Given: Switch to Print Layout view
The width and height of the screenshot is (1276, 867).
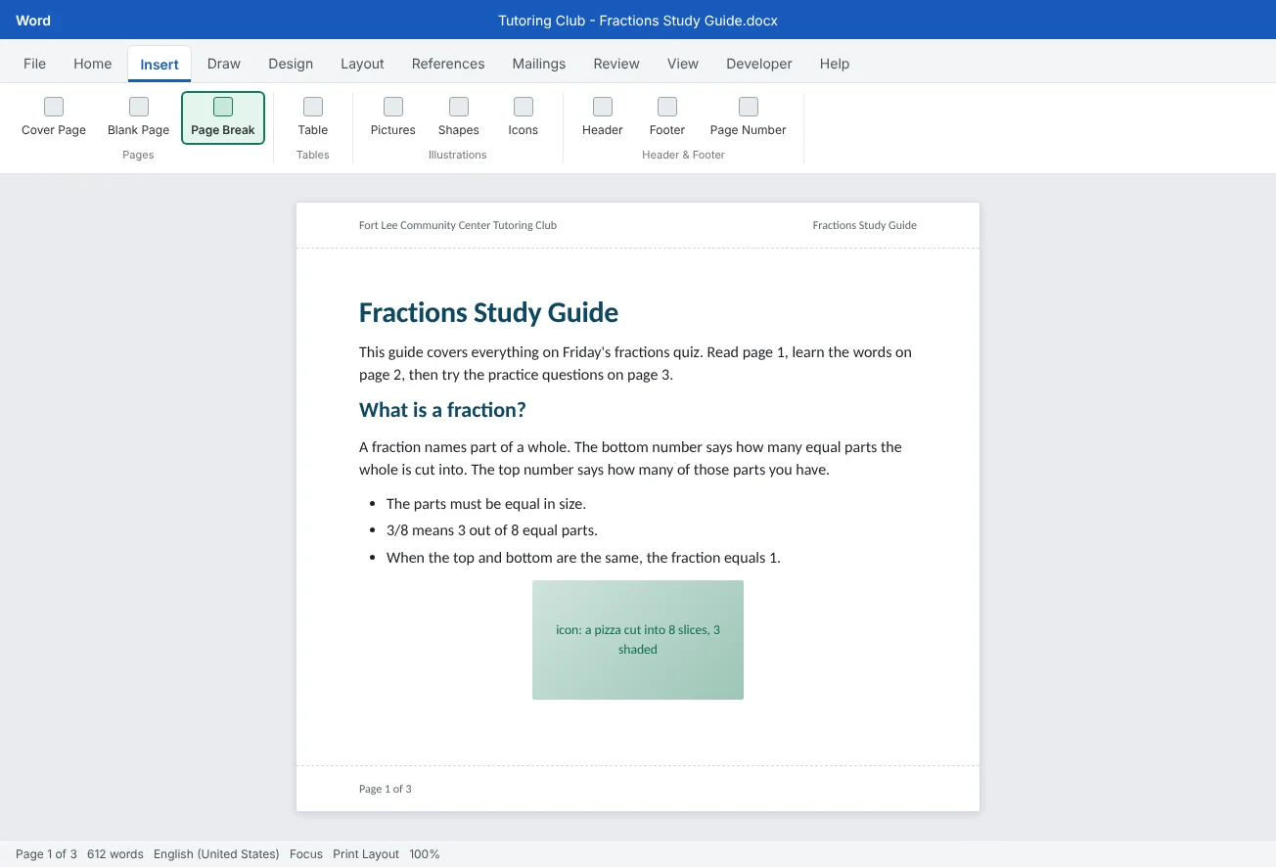Looking at the screenshot, I should coord(366,854).
